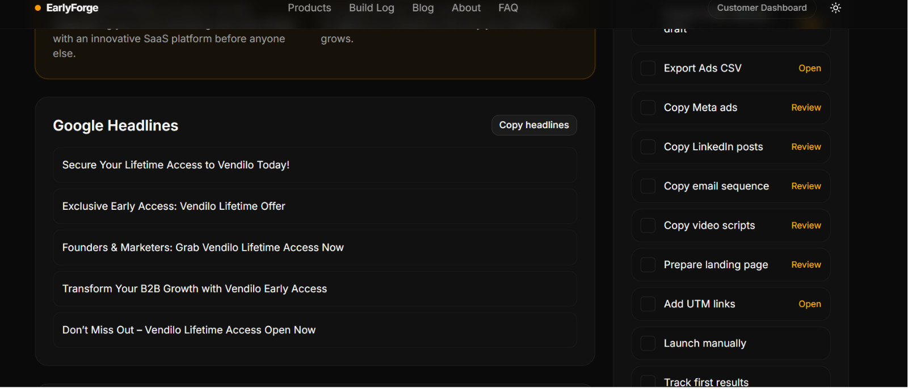
Task: Check the Export Ads CSV checkbox
Action: 648,69
